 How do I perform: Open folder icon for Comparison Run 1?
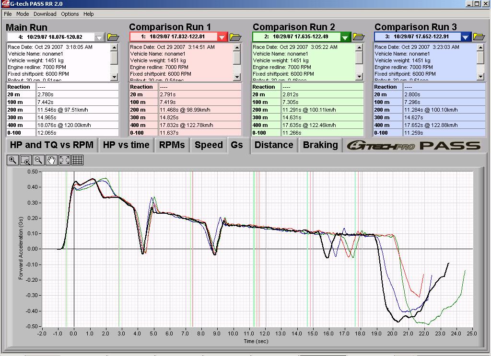pos(235,37)
